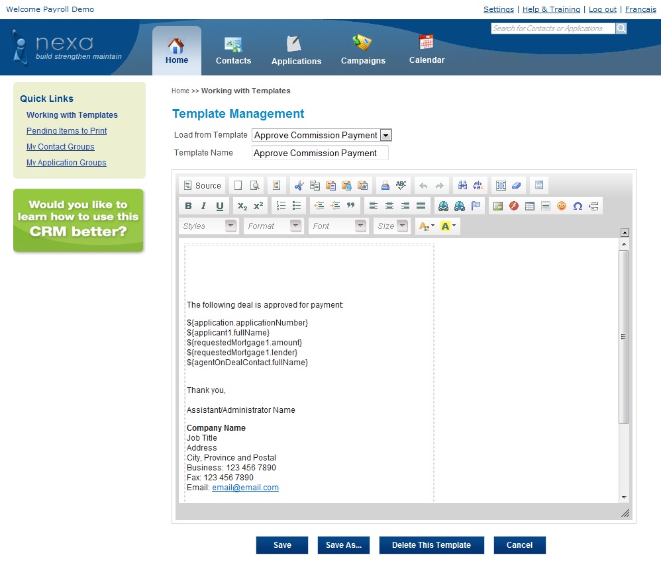Toggle Italic formatting

tap(204, 206)
